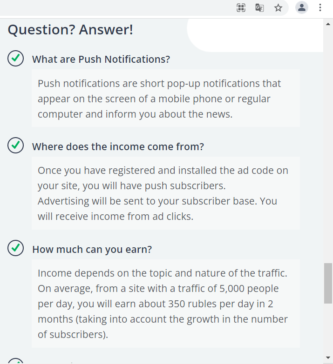
Task: Click the scrollbar up arrow
Action: pos(328,24)
